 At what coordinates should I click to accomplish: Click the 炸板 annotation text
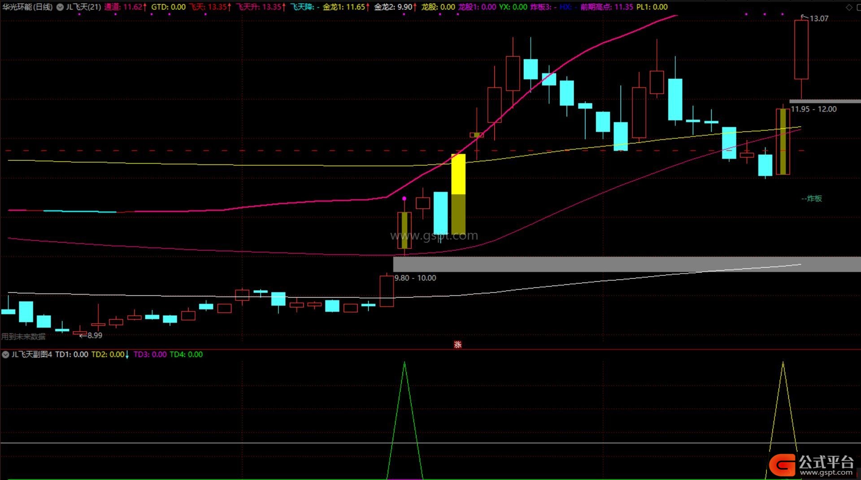pyautogui.click(x=814, y=198)
